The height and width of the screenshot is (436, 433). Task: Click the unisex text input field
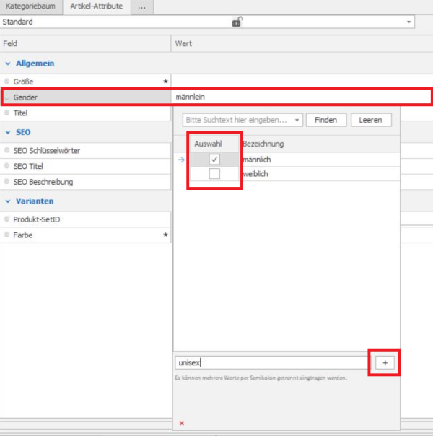click(271, 363)
